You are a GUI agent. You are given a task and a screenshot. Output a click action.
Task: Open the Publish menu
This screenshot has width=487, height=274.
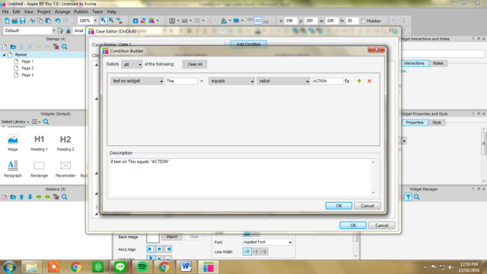point(81,11)
